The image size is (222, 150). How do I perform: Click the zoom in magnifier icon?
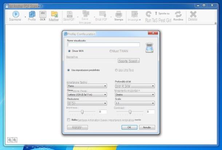click(15, 140)
